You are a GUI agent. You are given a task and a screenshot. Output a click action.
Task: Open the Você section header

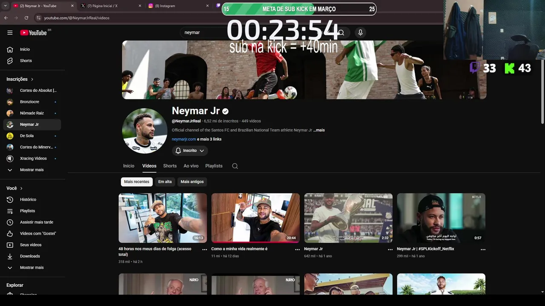pyautogui.click(x=14, y=188)
